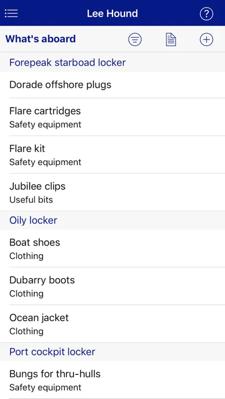
Task: Open the document report icon
Action: point(170,40)
